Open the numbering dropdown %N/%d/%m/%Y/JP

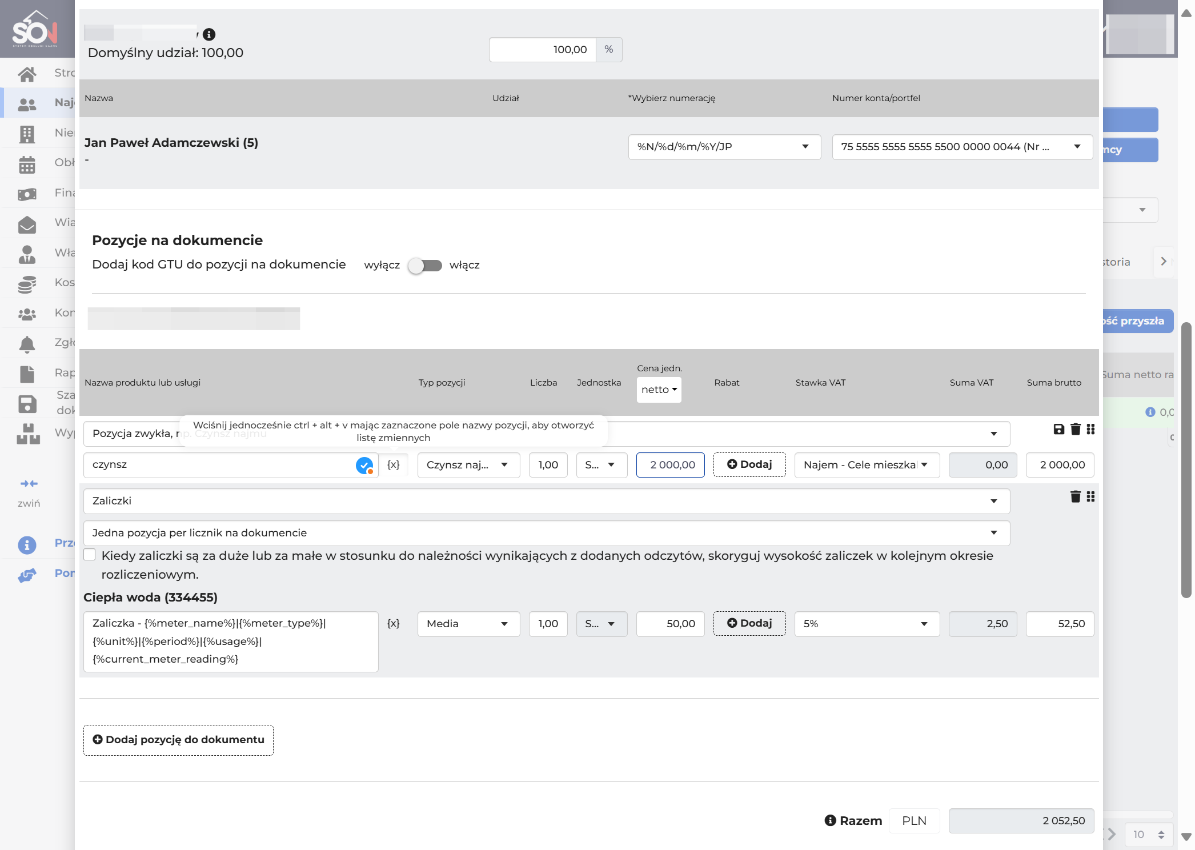(x=724, y=147)
